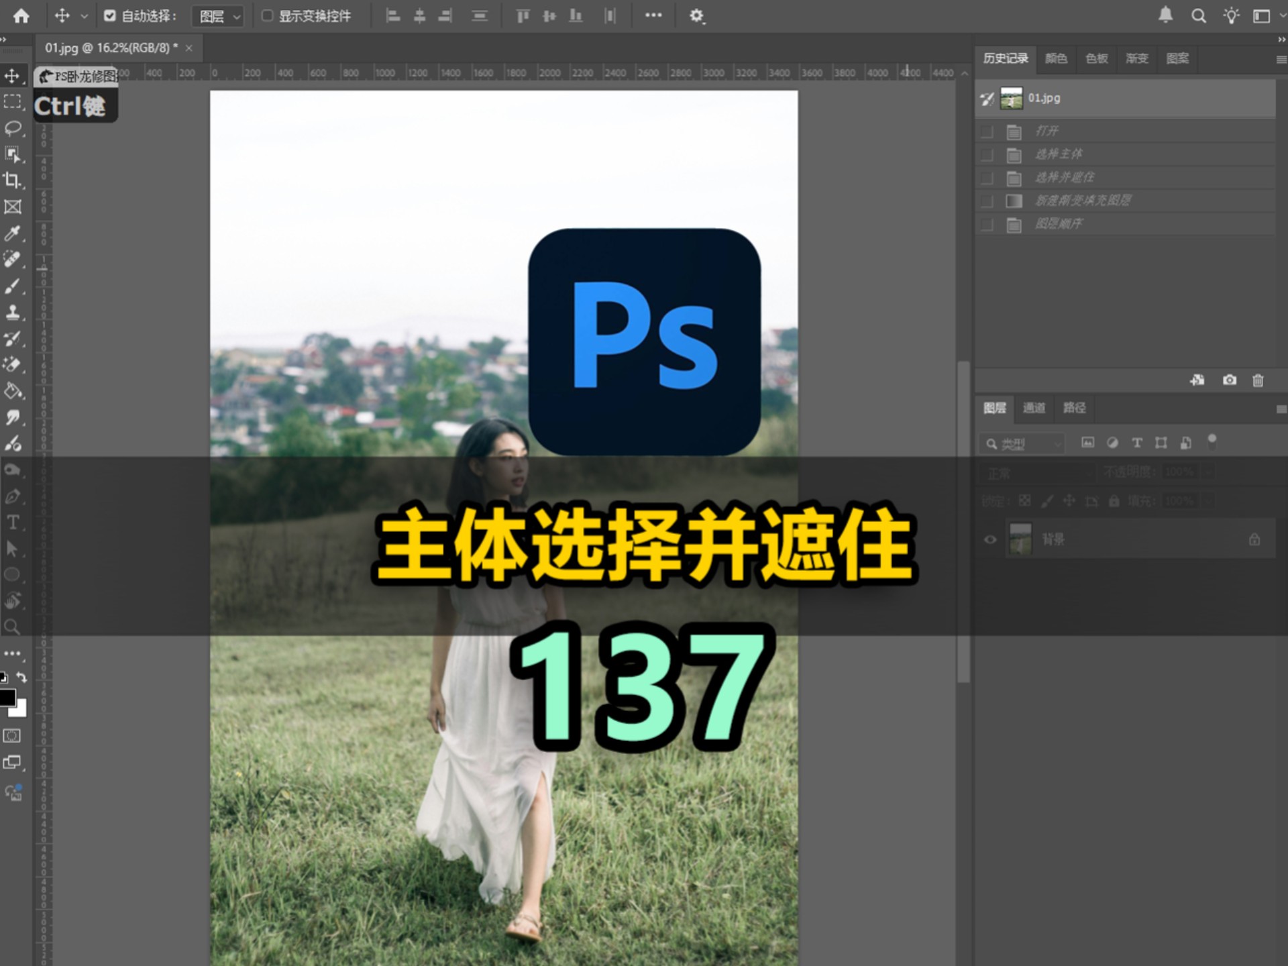Screen dimensions: 1288x966
Task: Open more options ellipsis in options bar
Action: tap(653, 15)
